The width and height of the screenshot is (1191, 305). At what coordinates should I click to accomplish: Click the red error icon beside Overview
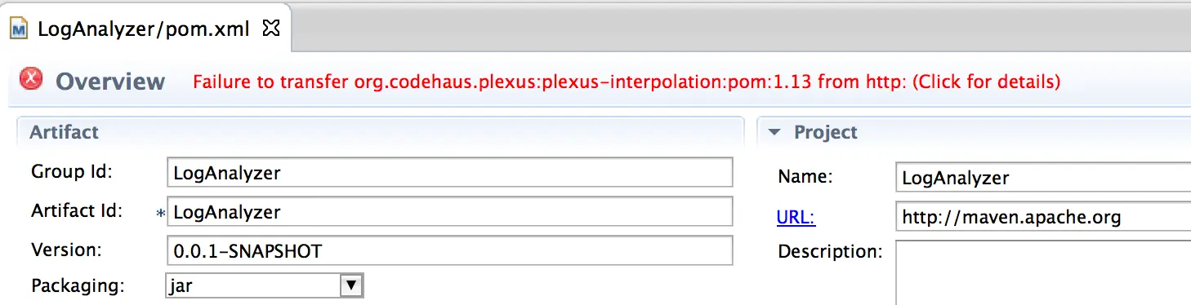coord(32,79)
